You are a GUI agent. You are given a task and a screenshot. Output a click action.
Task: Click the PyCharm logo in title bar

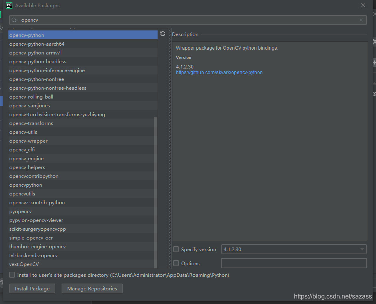9,5
